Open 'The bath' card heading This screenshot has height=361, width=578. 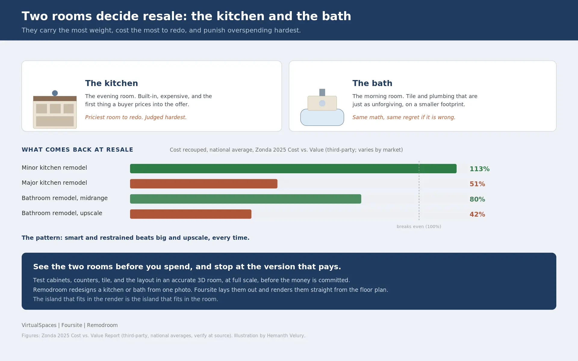(x=372, y=83)
